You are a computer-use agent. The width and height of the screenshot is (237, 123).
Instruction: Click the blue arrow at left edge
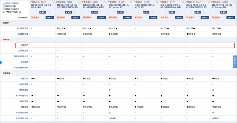1,62
